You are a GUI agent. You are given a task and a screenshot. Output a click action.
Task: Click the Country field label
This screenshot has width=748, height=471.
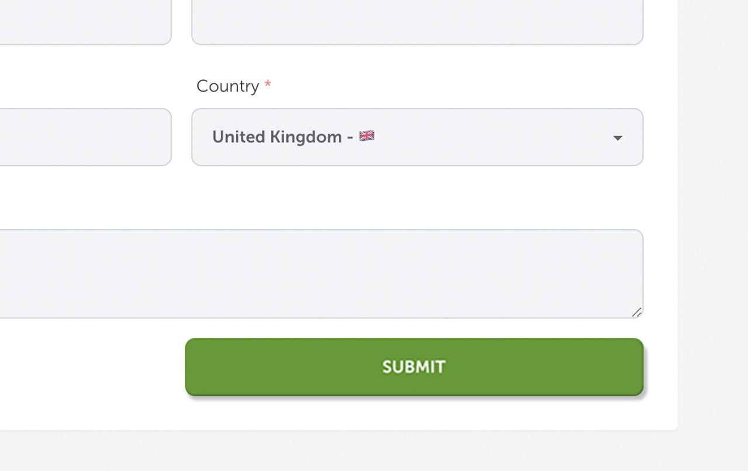pyautogui.click(x=227, y=86)
